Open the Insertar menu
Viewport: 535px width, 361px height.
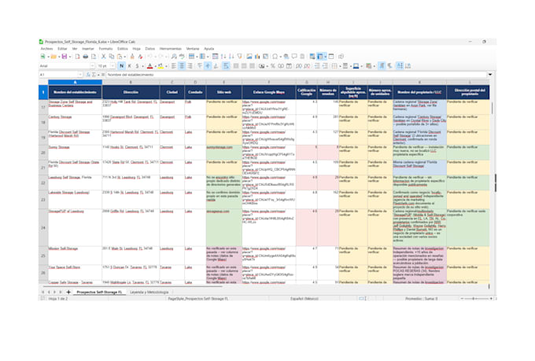click(87, 49)
